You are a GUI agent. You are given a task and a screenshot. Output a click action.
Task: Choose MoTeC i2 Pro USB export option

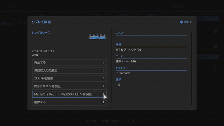tap(69, 94)
